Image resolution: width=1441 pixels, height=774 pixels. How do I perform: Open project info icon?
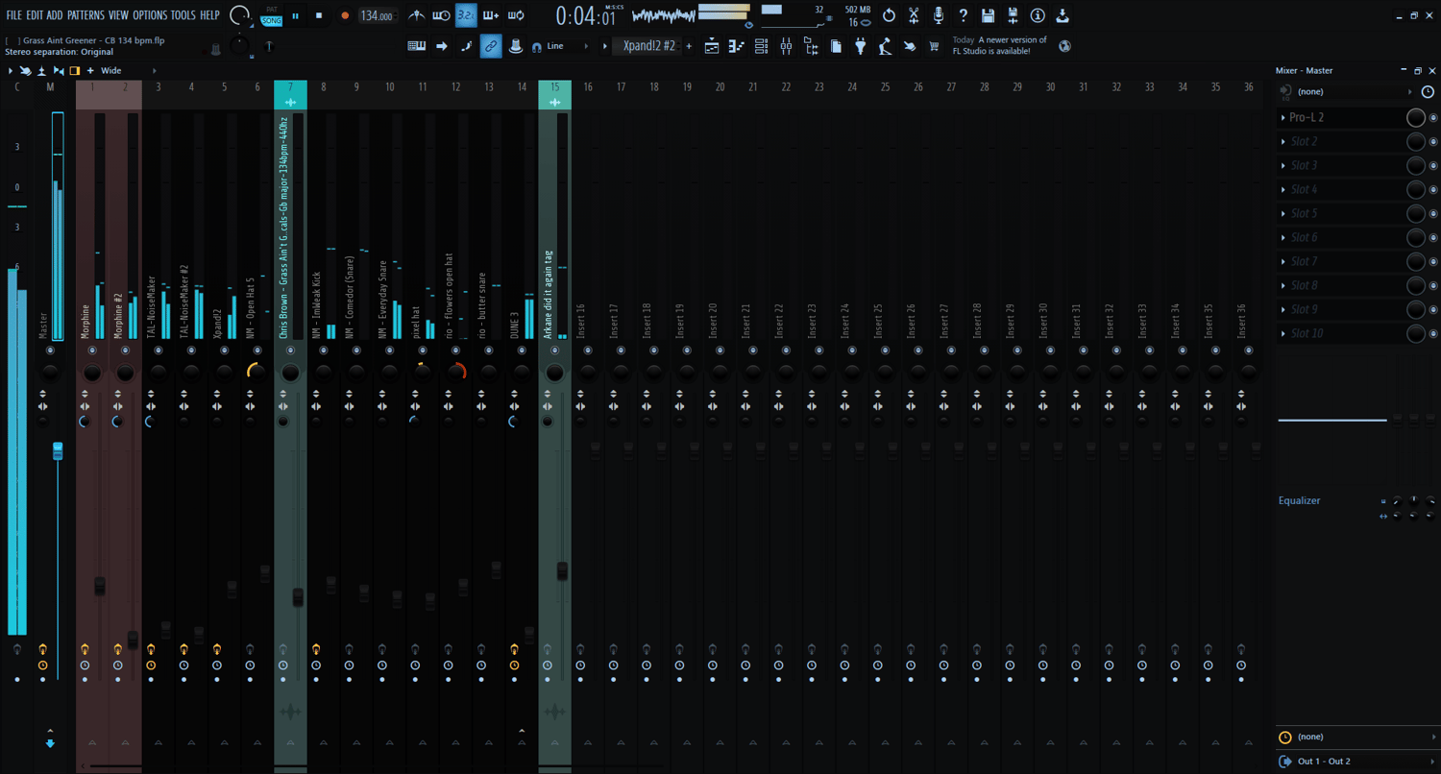[x=1038, y=15]
